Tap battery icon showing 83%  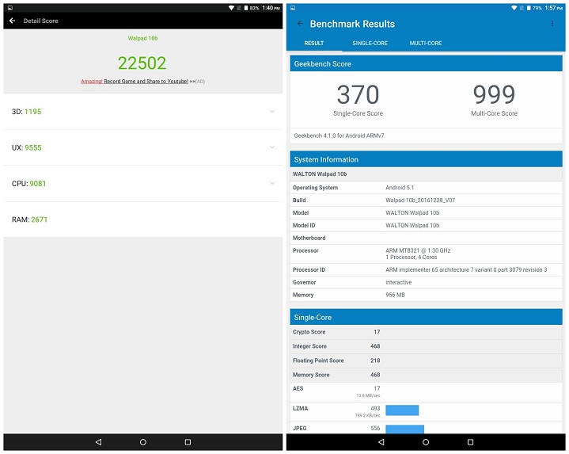(x=246, y=8)
